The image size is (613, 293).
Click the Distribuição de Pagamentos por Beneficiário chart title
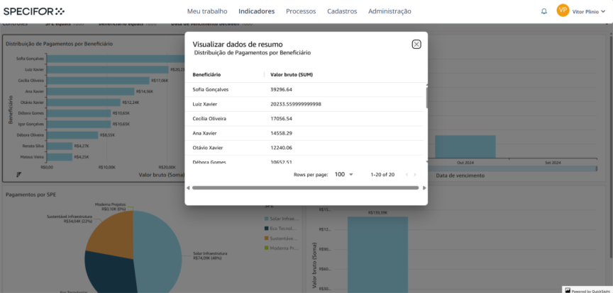click(x=59, y=44)
